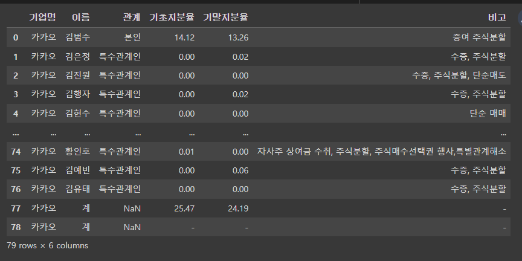Click row index 1
This screenshot has width=522, height=261.
[x=16, y=57]
